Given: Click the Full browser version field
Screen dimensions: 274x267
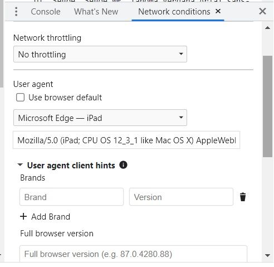Looking at the screenshot, I should [x=133, y=254].
